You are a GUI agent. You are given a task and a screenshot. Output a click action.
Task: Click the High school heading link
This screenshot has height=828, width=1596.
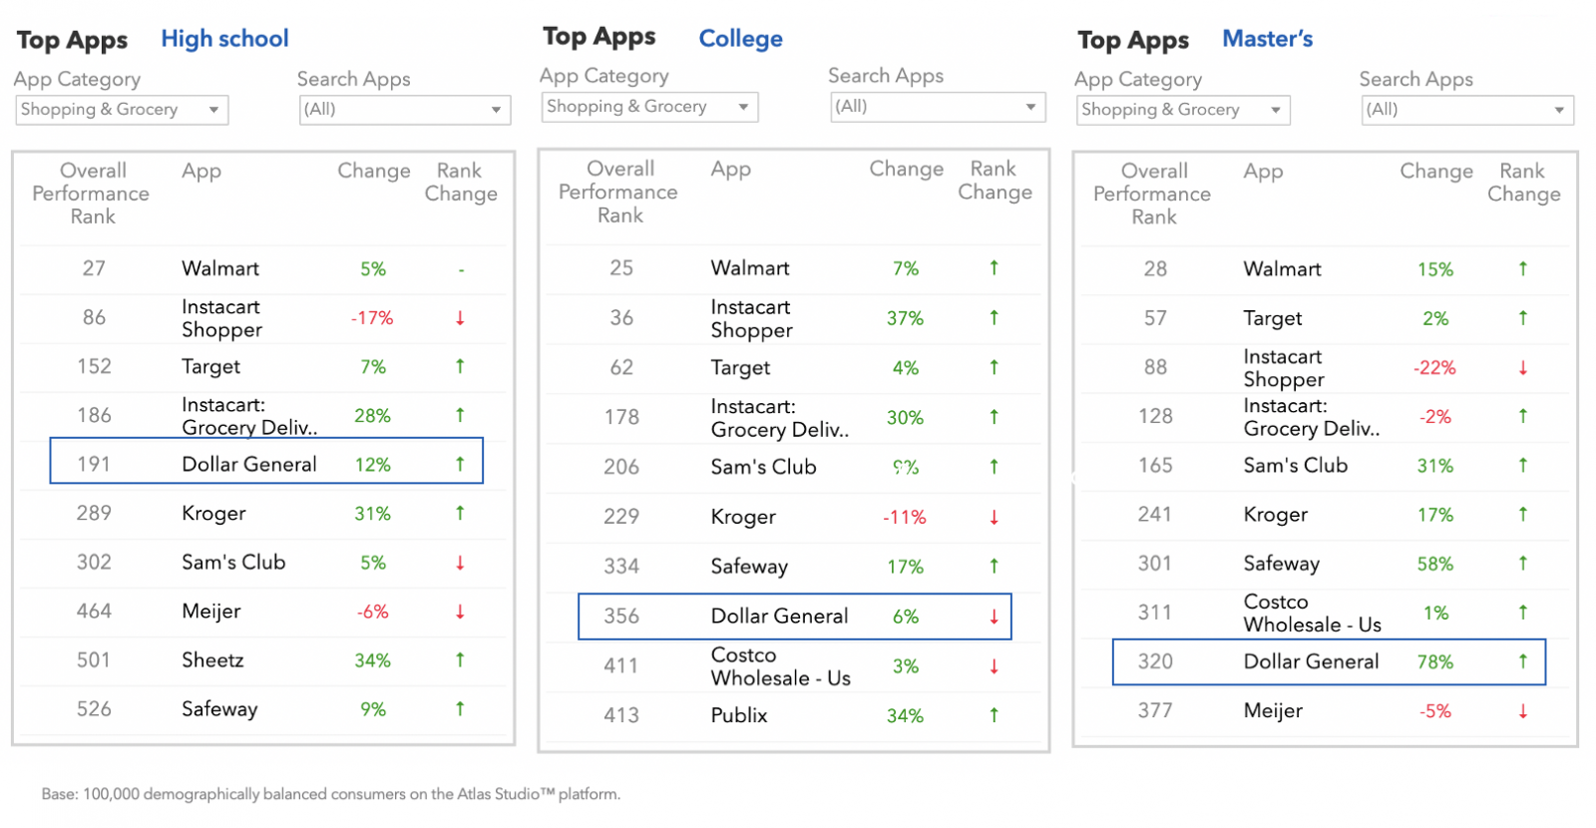coord(224,39)
